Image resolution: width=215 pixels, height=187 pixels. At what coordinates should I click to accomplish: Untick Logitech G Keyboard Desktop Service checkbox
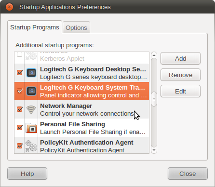[20, 72]
